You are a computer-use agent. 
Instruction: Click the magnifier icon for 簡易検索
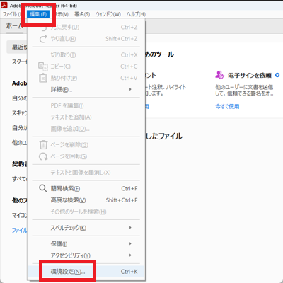tap(43, 188)
